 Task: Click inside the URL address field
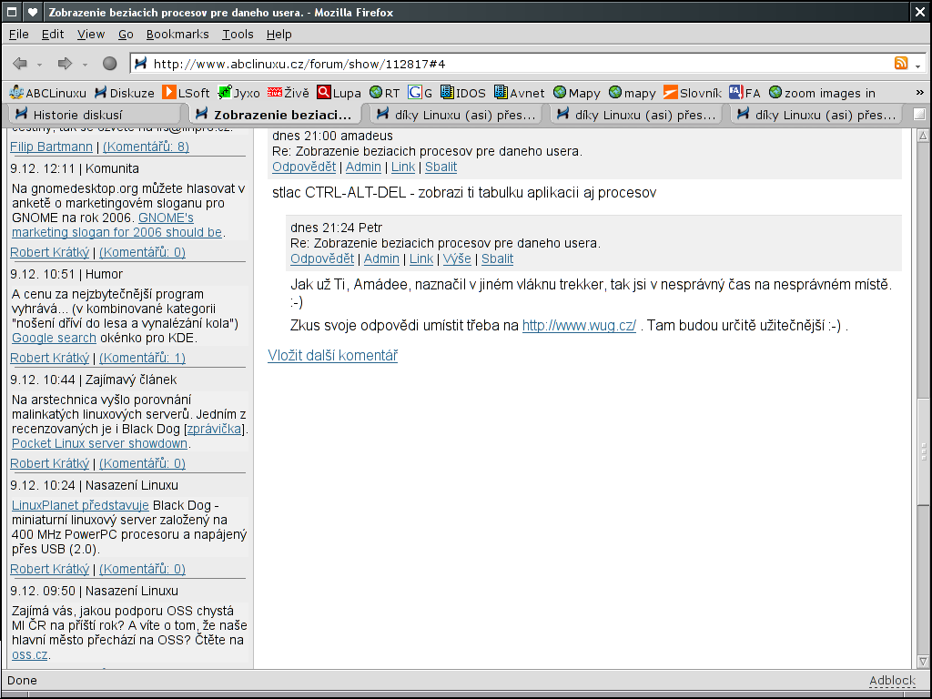point(510,64)
